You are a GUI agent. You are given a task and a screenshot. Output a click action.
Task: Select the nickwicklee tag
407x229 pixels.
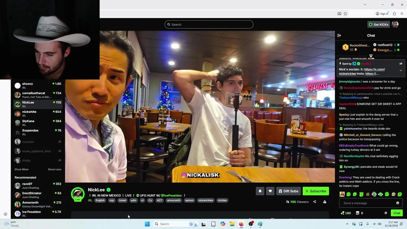point(205,200)
